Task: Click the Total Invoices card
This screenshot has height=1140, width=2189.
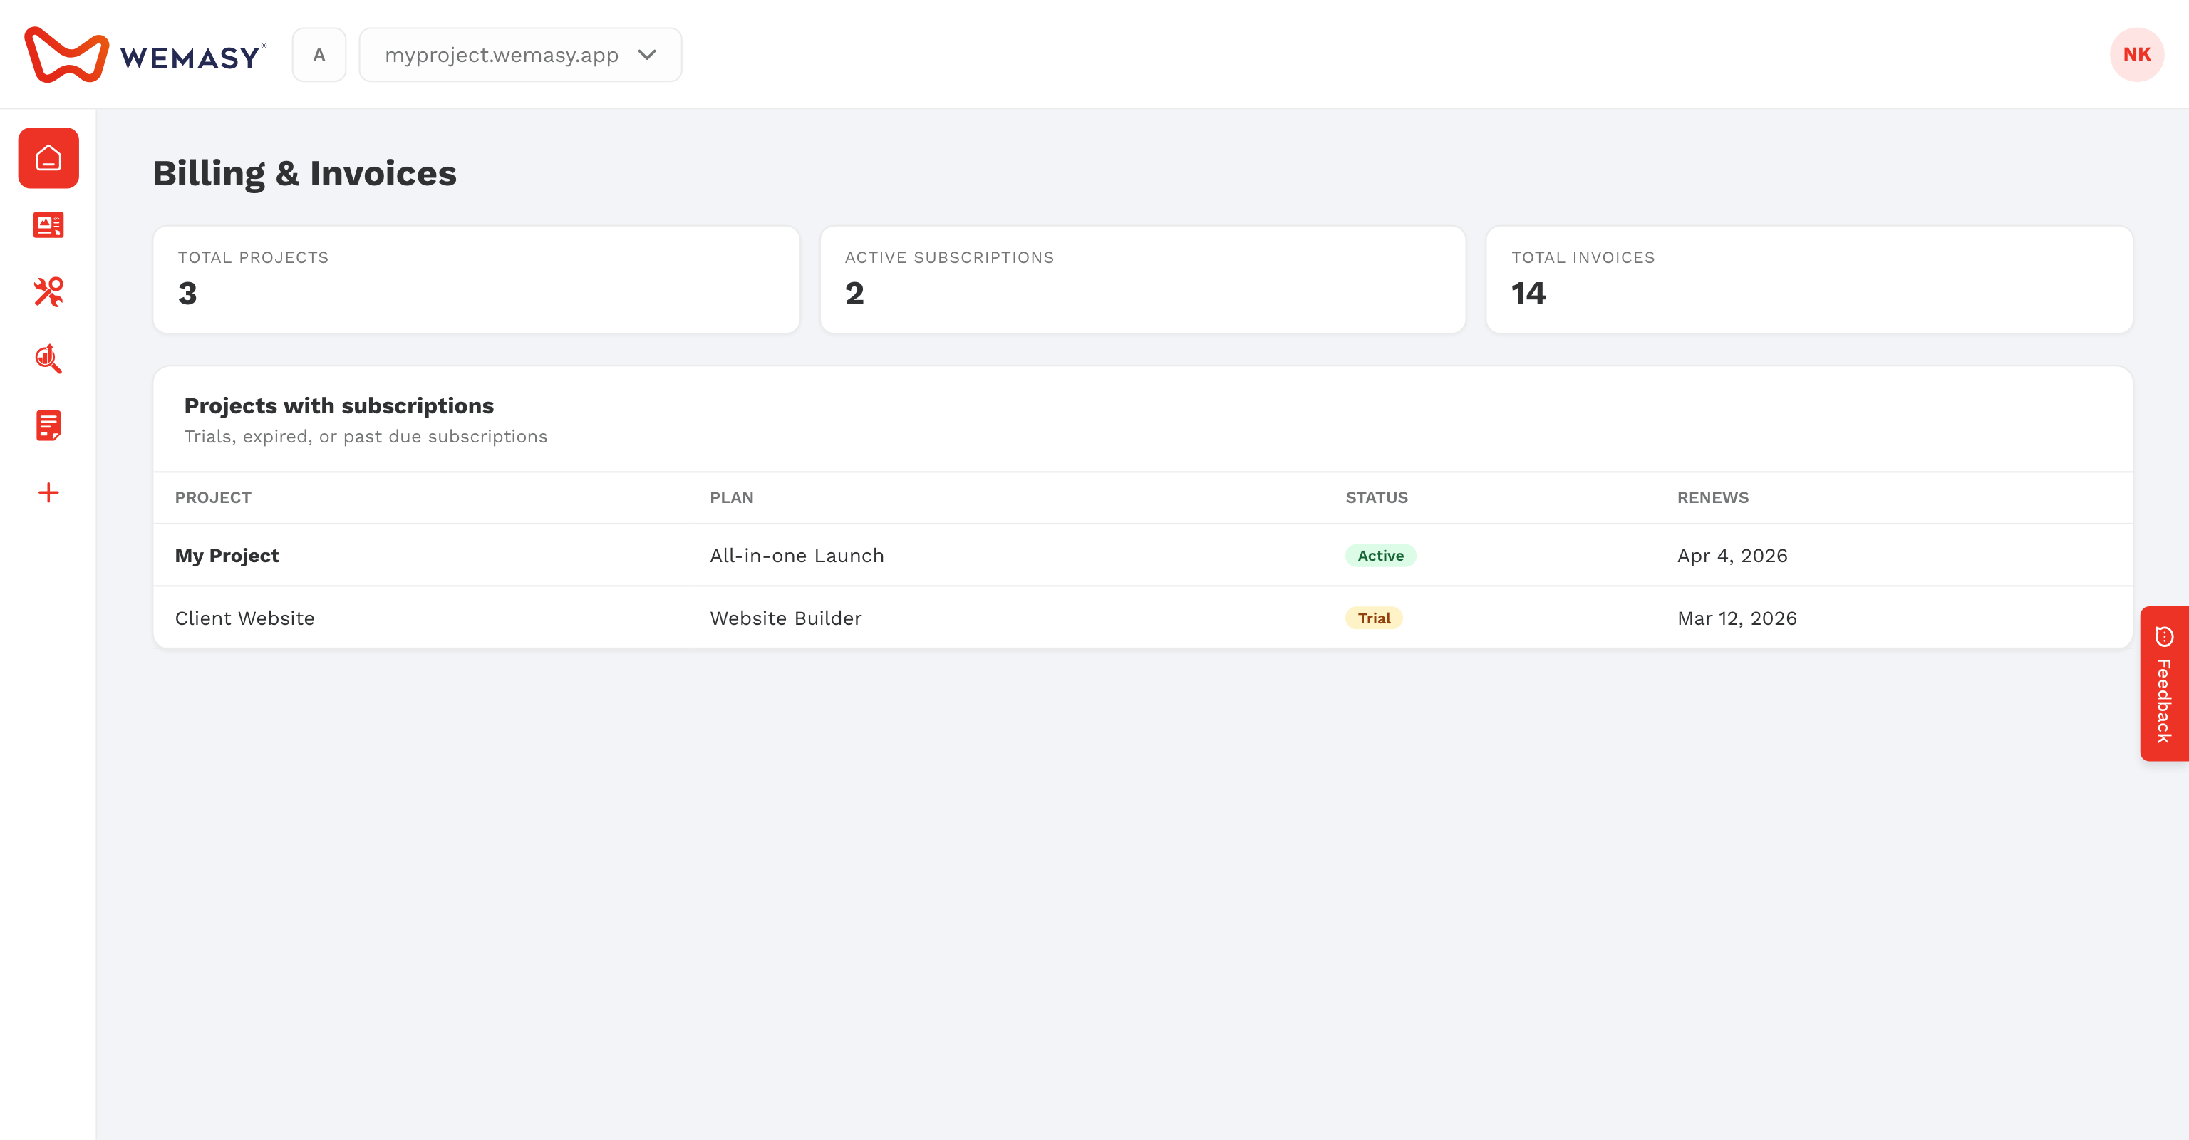Action: 1809,279
